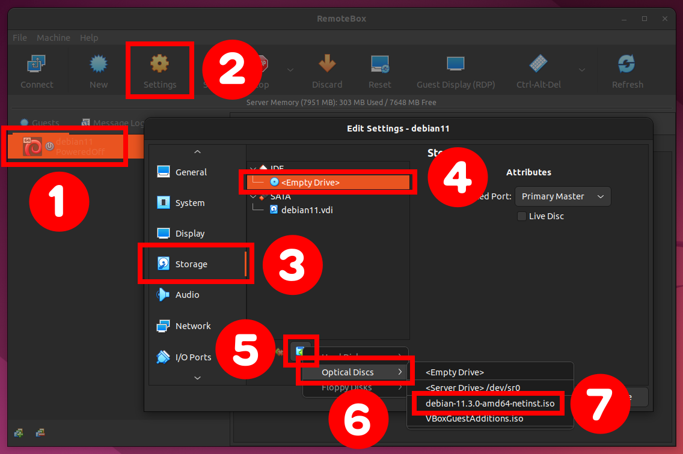Click the down chevron in the settings sidebar
Viewport: 683px width, 454px height.
pyautogui.click(x=197, y=378)
